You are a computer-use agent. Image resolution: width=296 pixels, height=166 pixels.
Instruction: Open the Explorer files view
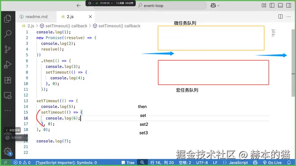[x=7, y=18]
